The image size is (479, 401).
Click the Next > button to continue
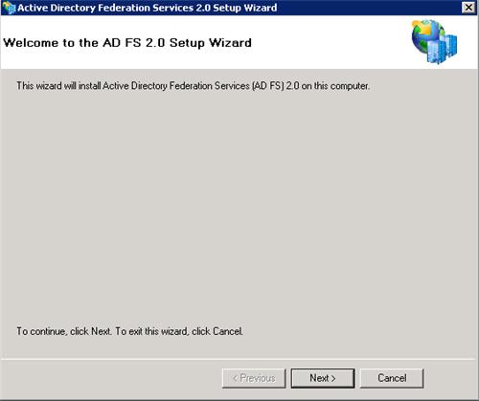[x=323, y=378]
